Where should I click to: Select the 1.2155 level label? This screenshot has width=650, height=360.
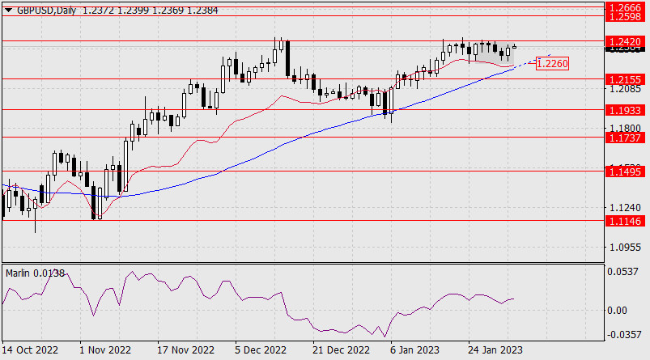[625, 79]
